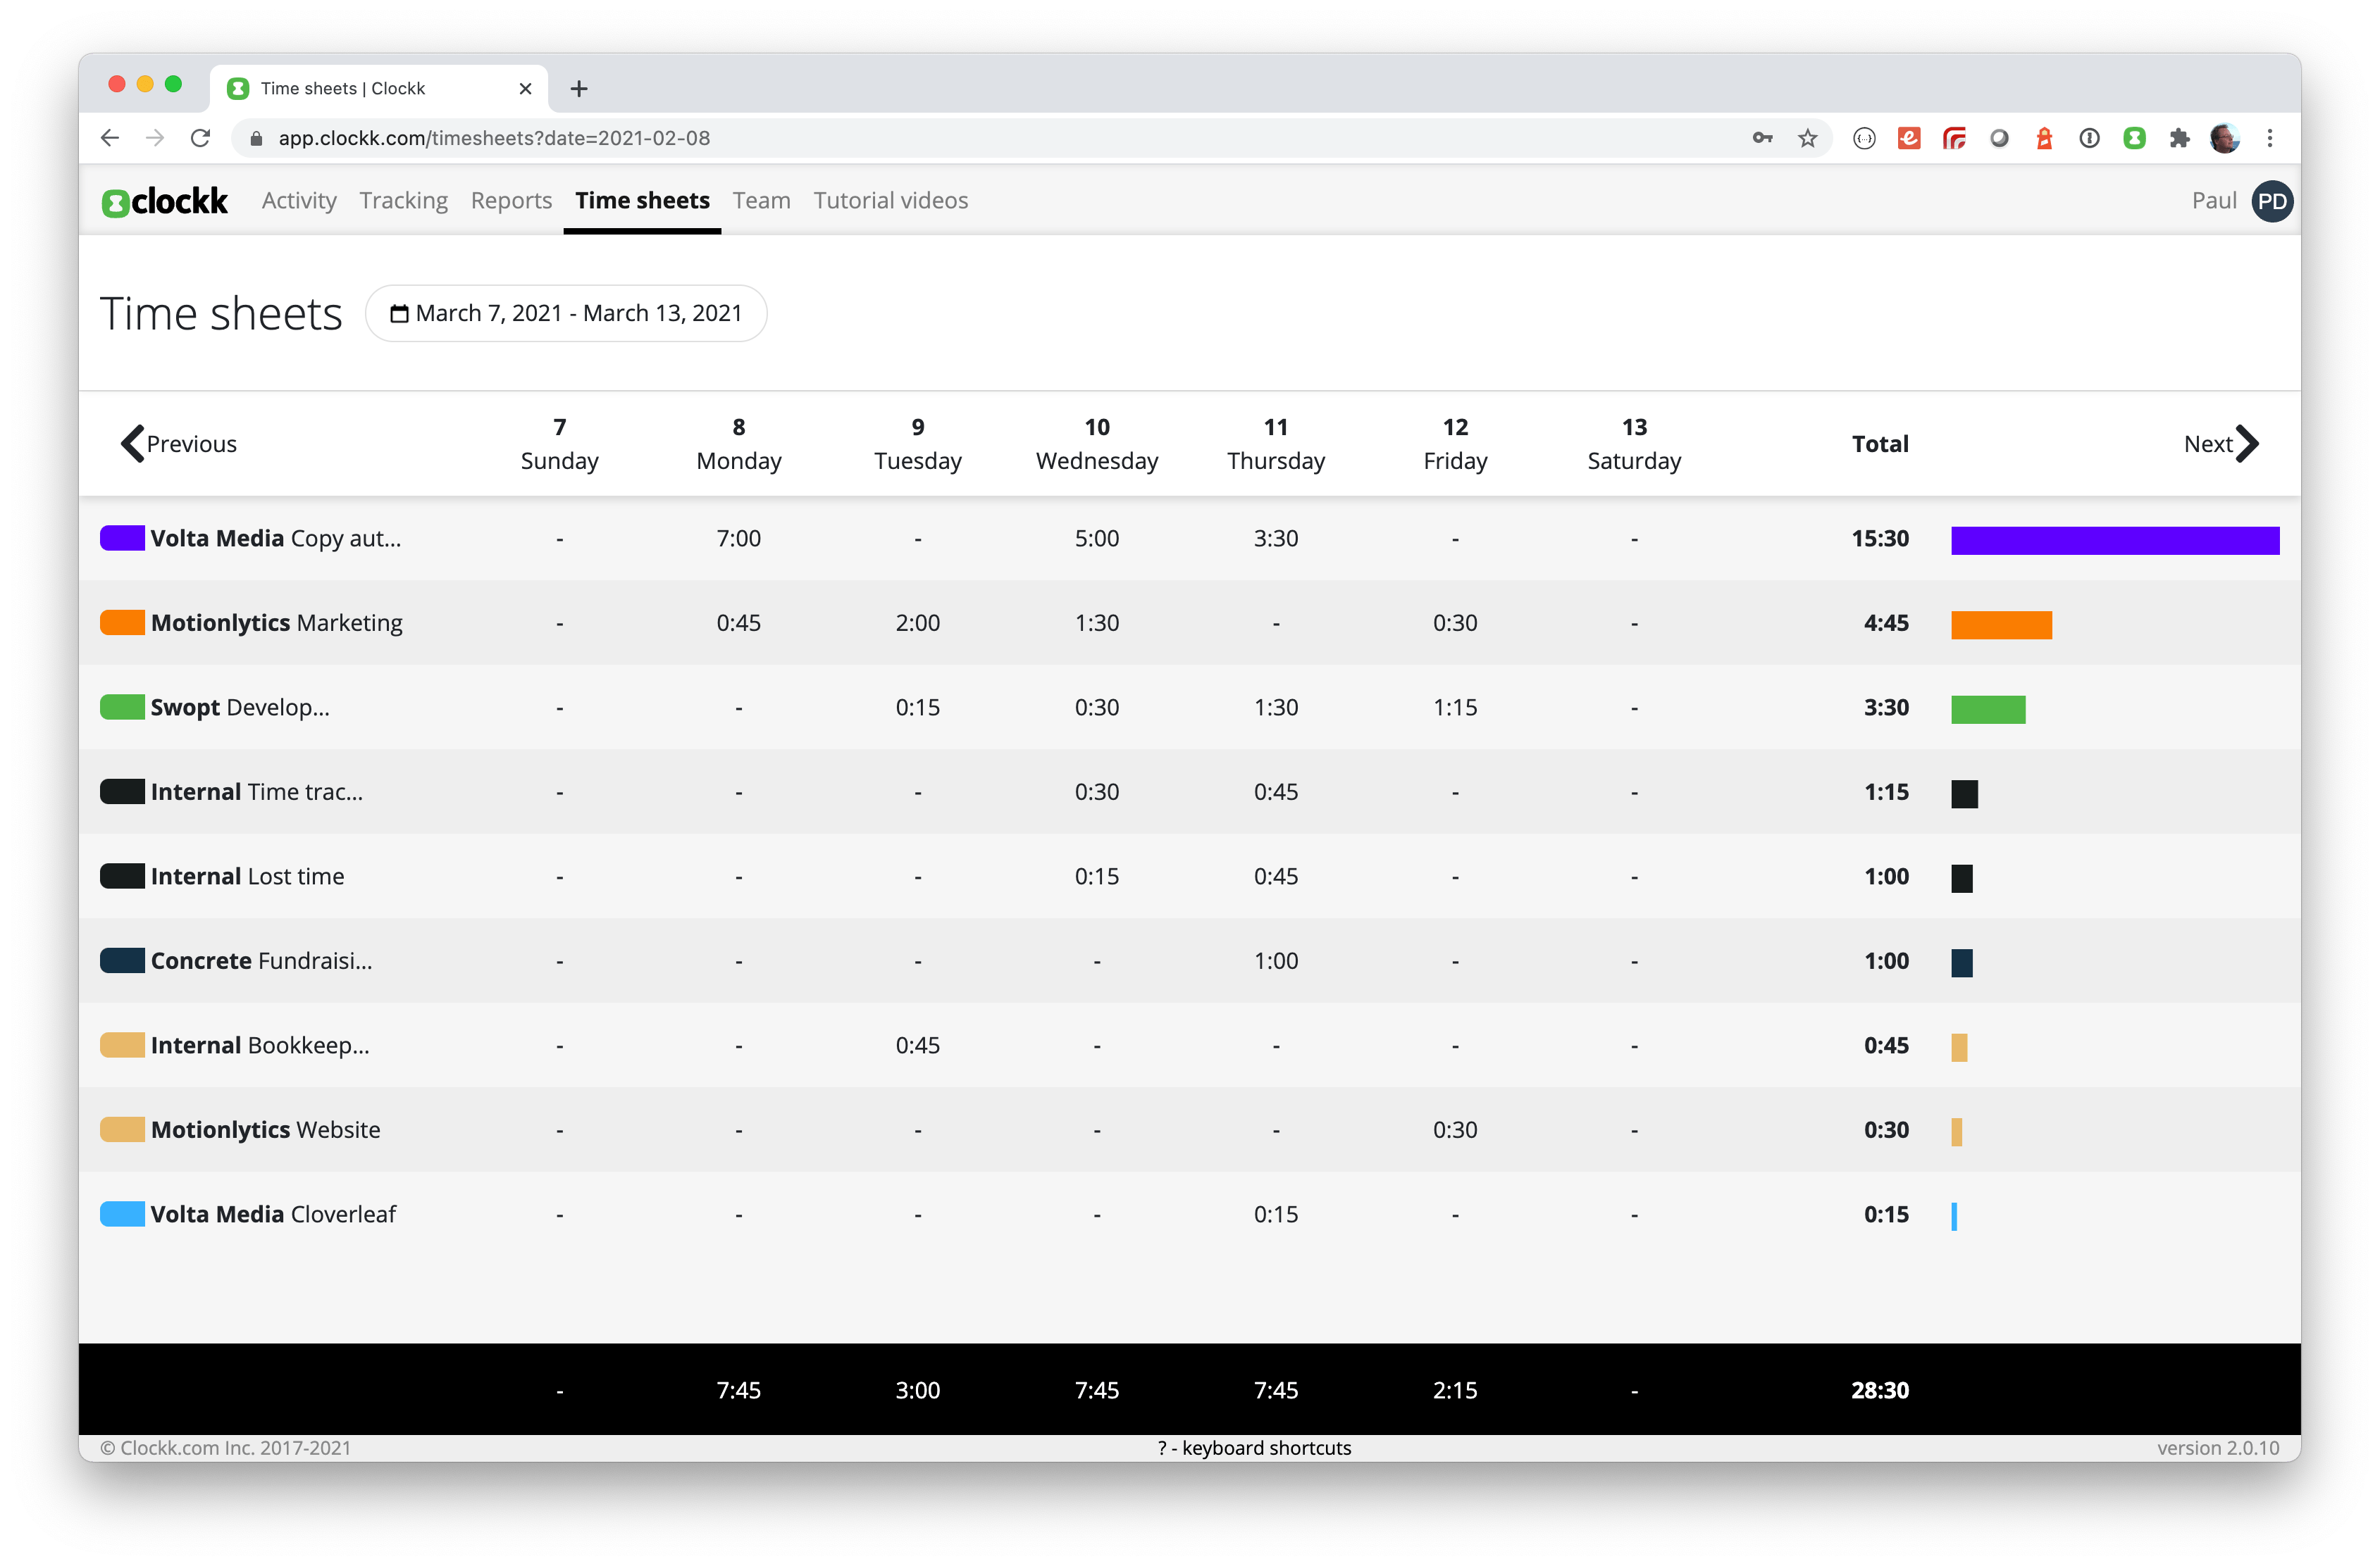Click the 1:15 Friday entry for Swopt
This screenshot has height=1566, width=2380.
[1455, 708]
